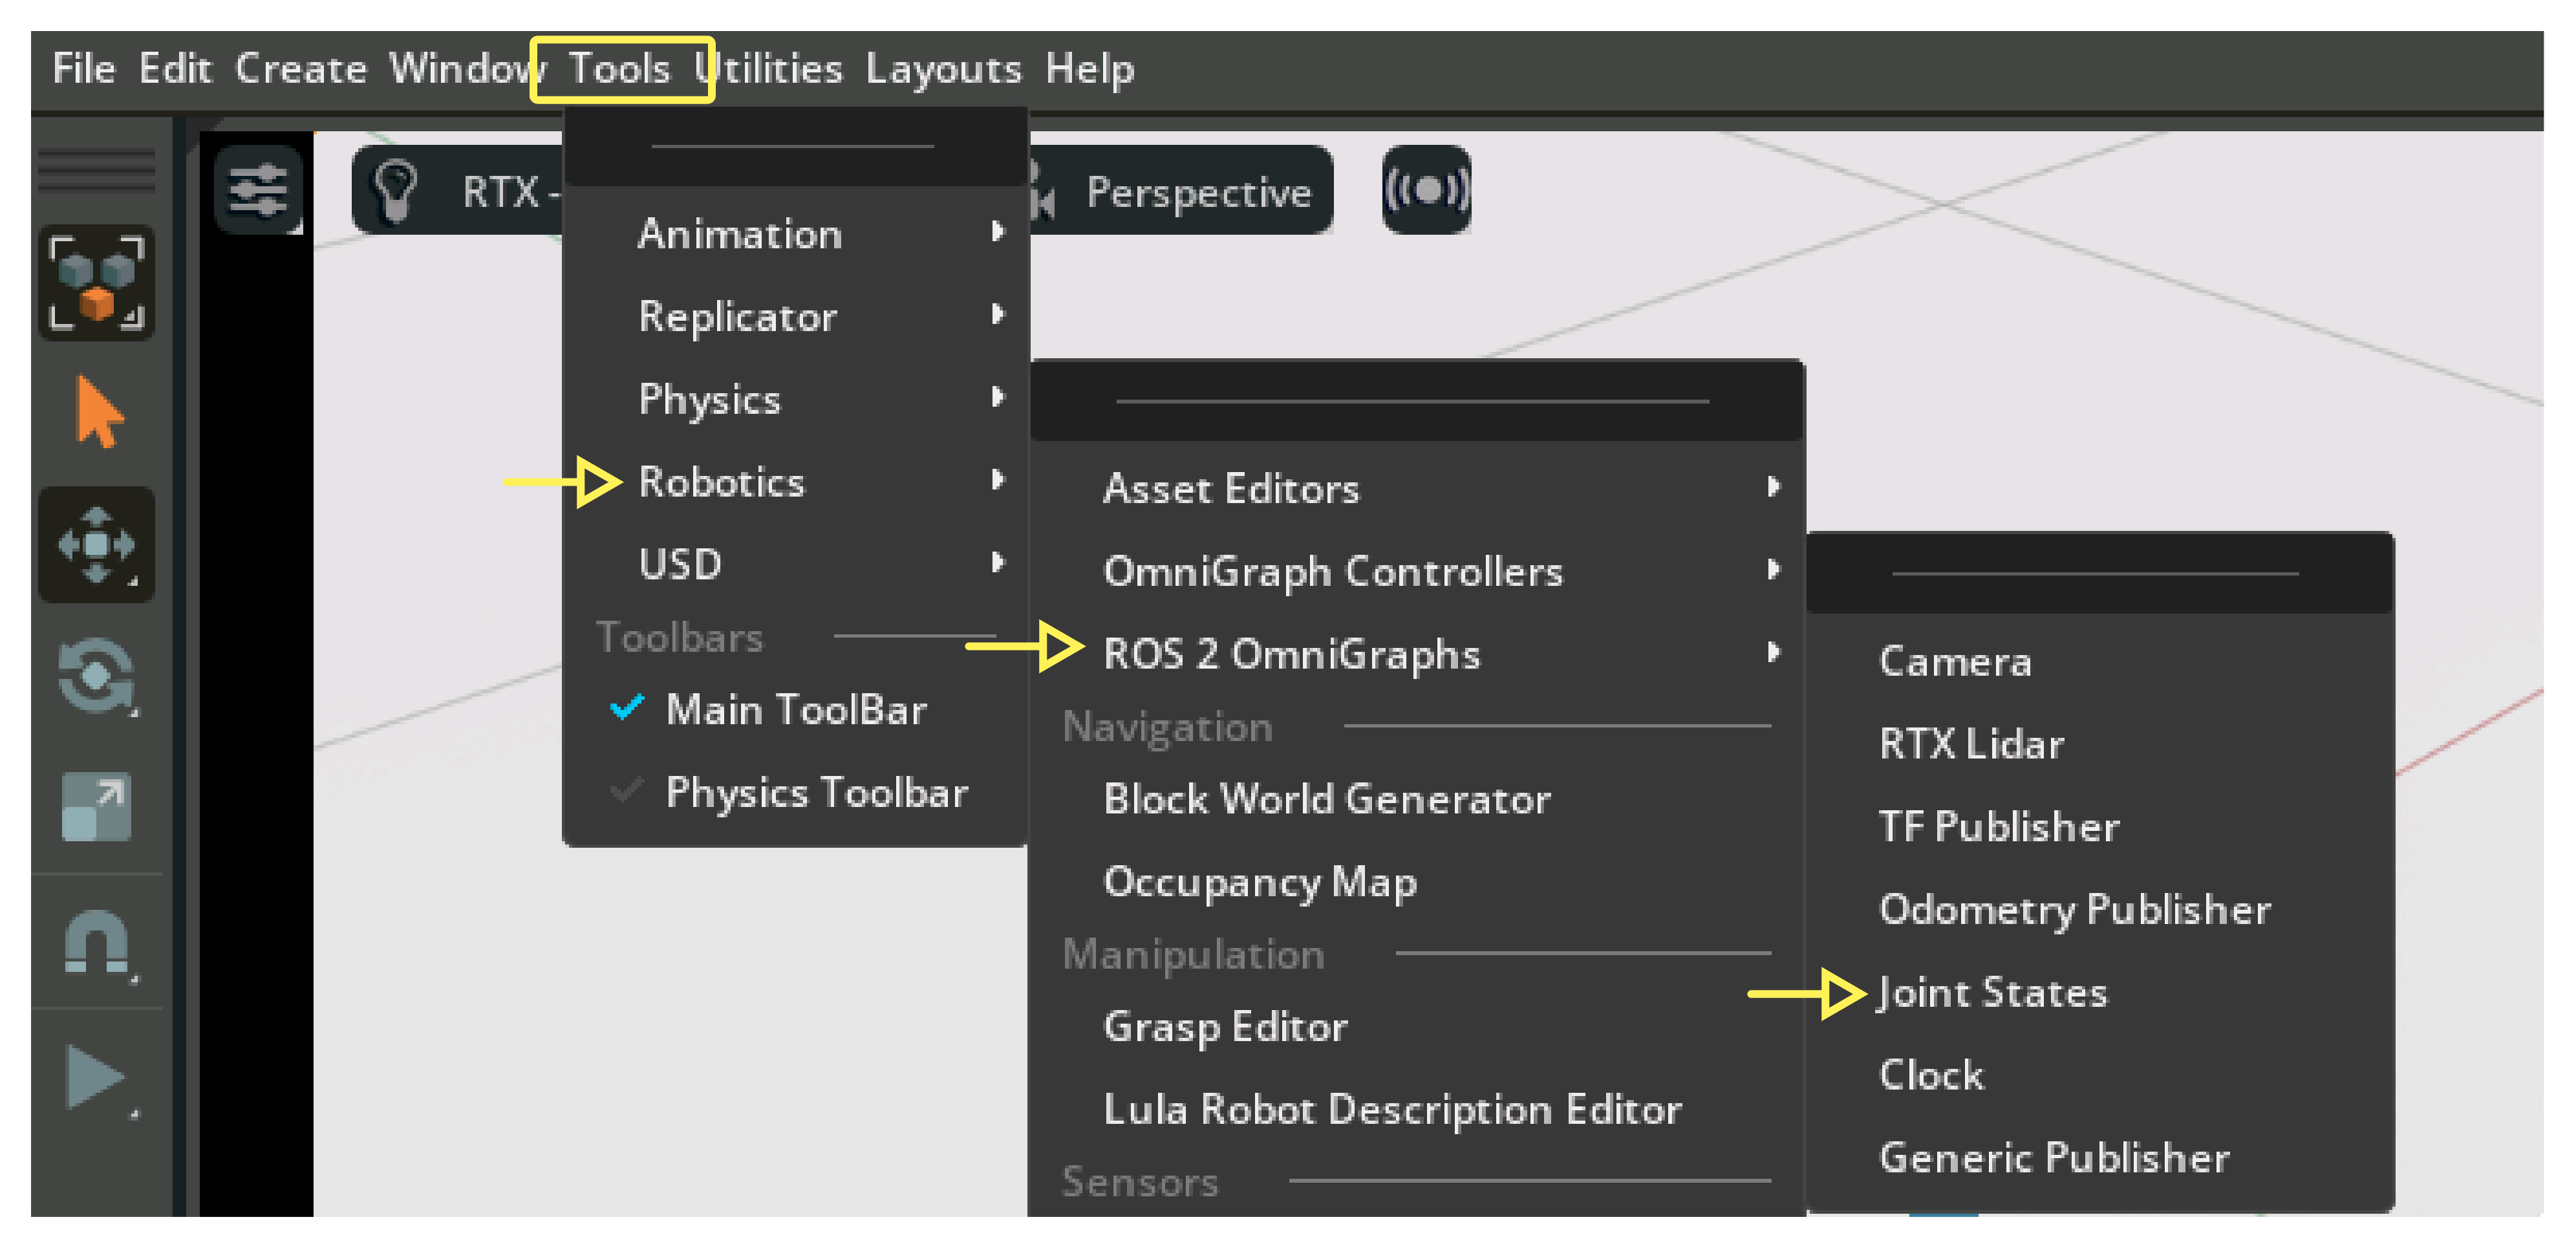2576x1248 pixels.
Task: Select the arrow selection tool
Action: pos(98,412)
